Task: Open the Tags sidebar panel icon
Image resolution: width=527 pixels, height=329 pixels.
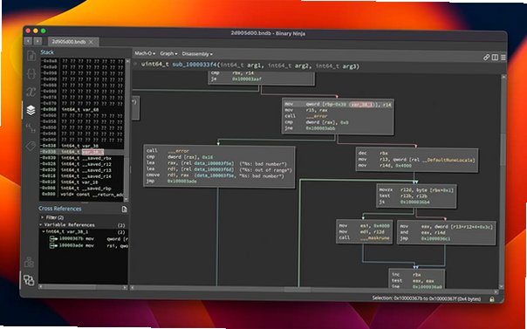Action: pyautogui.click(x=31, y=147)
